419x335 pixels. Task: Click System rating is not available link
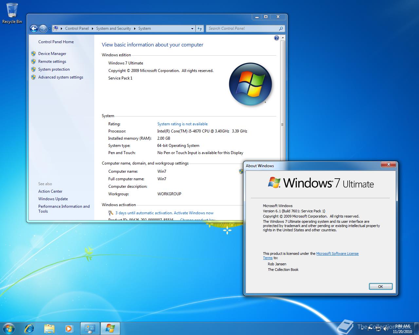pyautogui.click(x=182, y=124)
